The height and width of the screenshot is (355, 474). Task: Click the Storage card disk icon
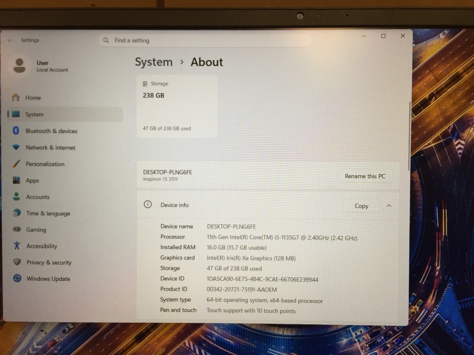[145, 84]
